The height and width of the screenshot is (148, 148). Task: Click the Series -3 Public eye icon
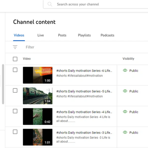tap(125, 132)
